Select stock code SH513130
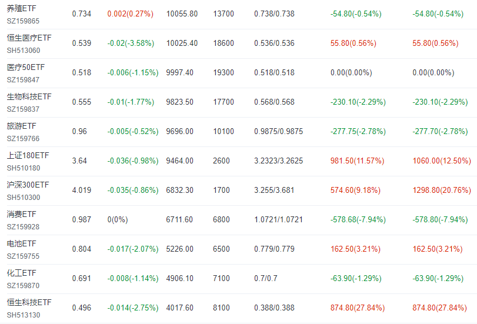477x324 pixels. (24, 315)
